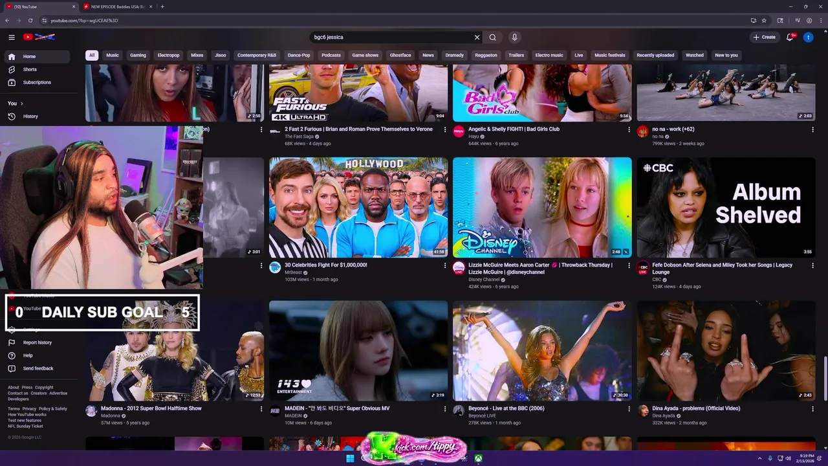Select the All filter chip

pos(92,55)
